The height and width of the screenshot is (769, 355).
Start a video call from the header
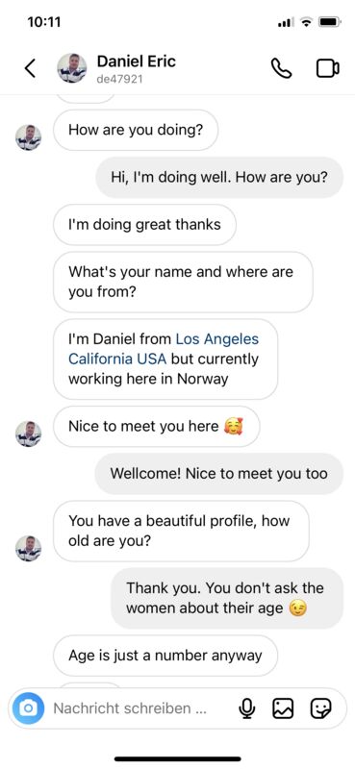pyautogui.click(x=327, y=68)
